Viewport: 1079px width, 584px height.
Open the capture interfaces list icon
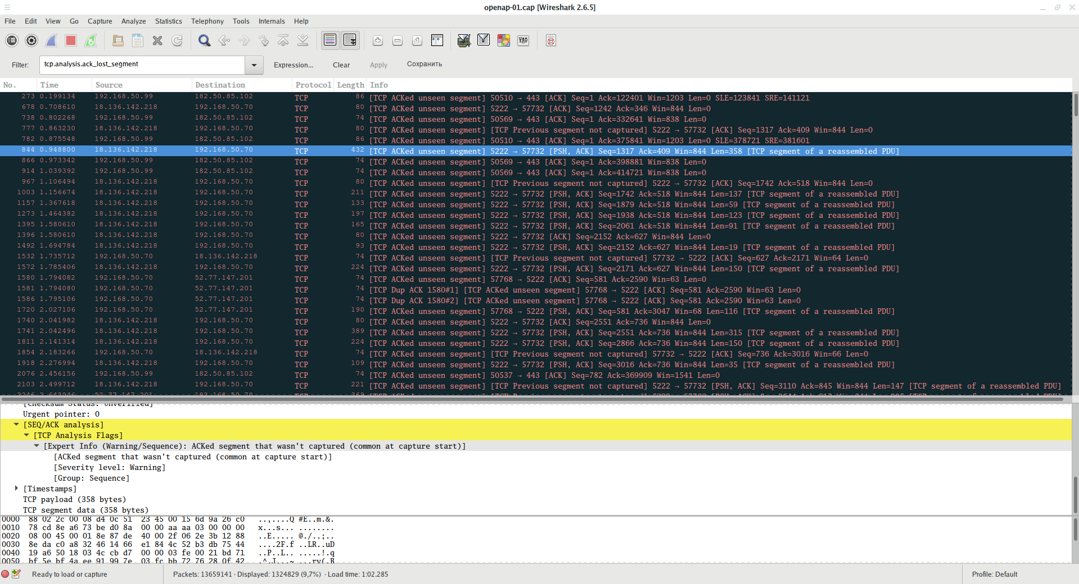(x=12, y=40)
